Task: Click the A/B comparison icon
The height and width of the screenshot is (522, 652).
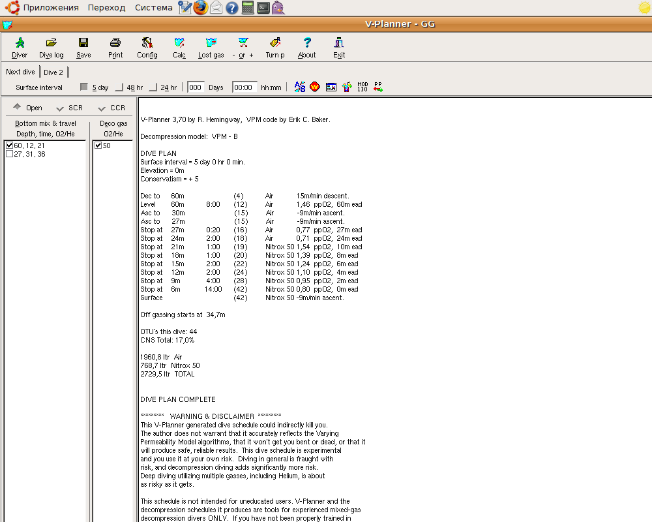Action: click(300, 87)
